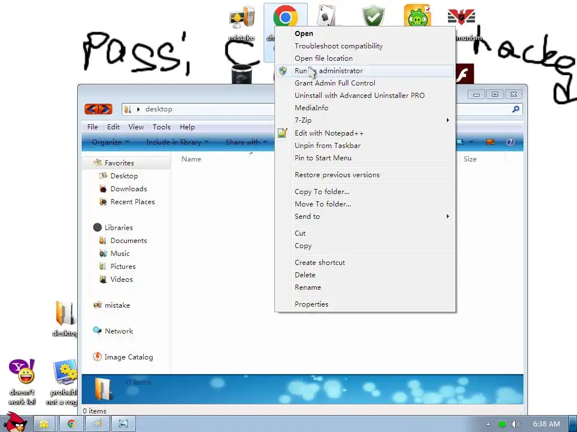This screenshot has width=577, height=432.
Task: Open the recycle bin trash can icon
Action: pos(242,74)
